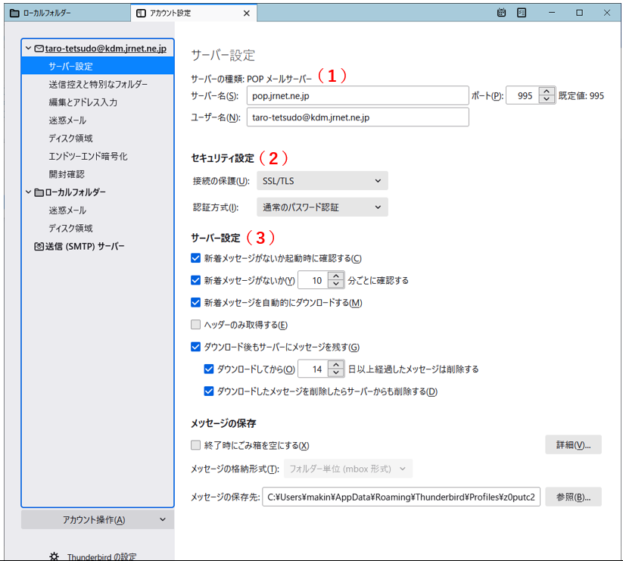Click the envelope icon beside taro-tetsudo account
Image resolution: width=623 pixels, height=561 pixels.
point(39,48)
